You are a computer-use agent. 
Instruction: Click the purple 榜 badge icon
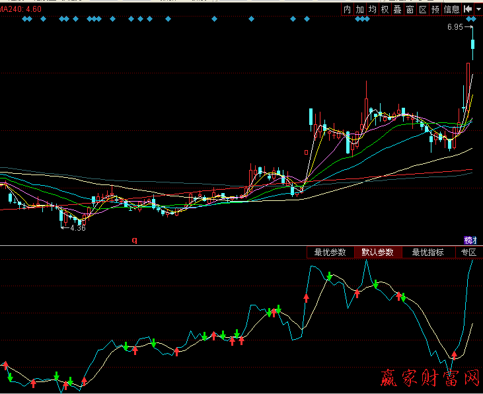(470, 240)
